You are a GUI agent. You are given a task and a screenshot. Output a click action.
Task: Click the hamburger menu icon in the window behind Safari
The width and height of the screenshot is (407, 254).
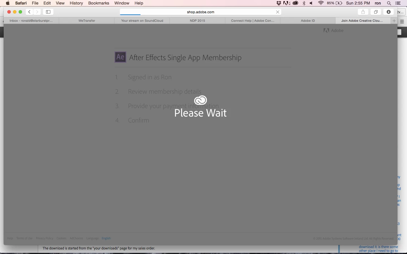[x=402, y=21]
